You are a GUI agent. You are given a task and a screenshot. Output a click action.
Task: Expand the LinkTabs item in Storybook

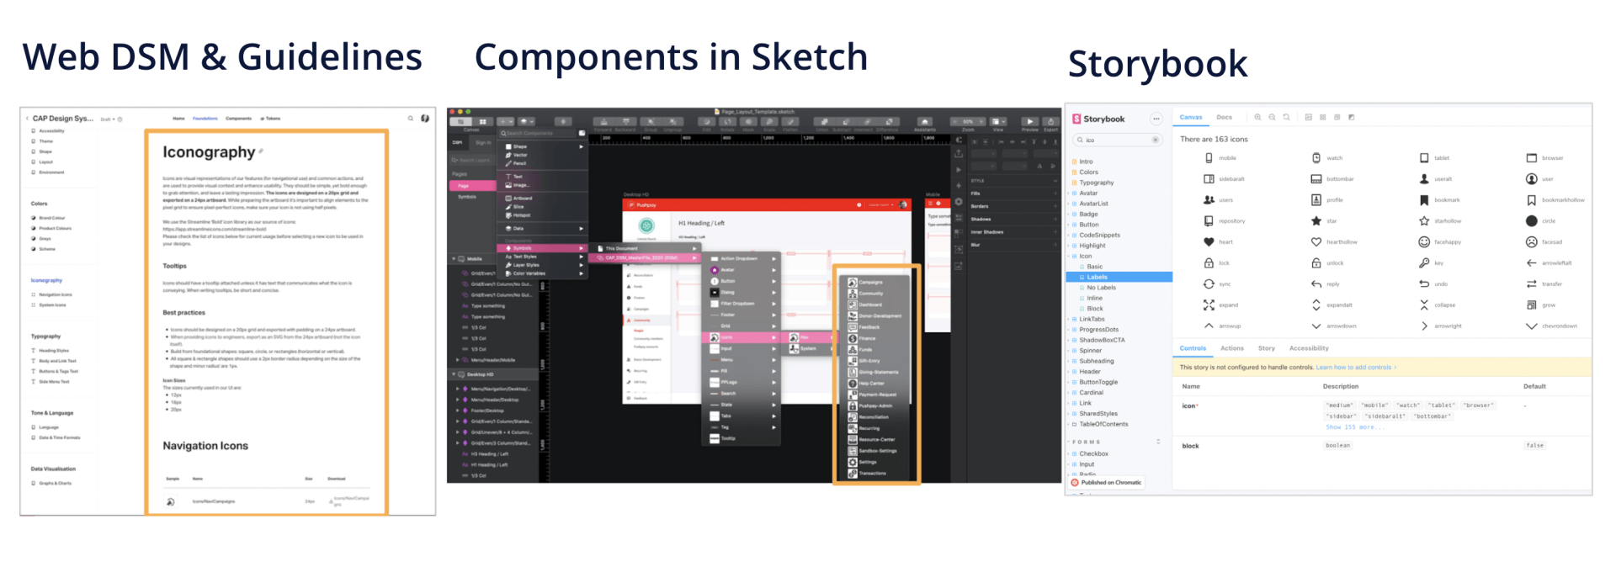(1069, 320)
